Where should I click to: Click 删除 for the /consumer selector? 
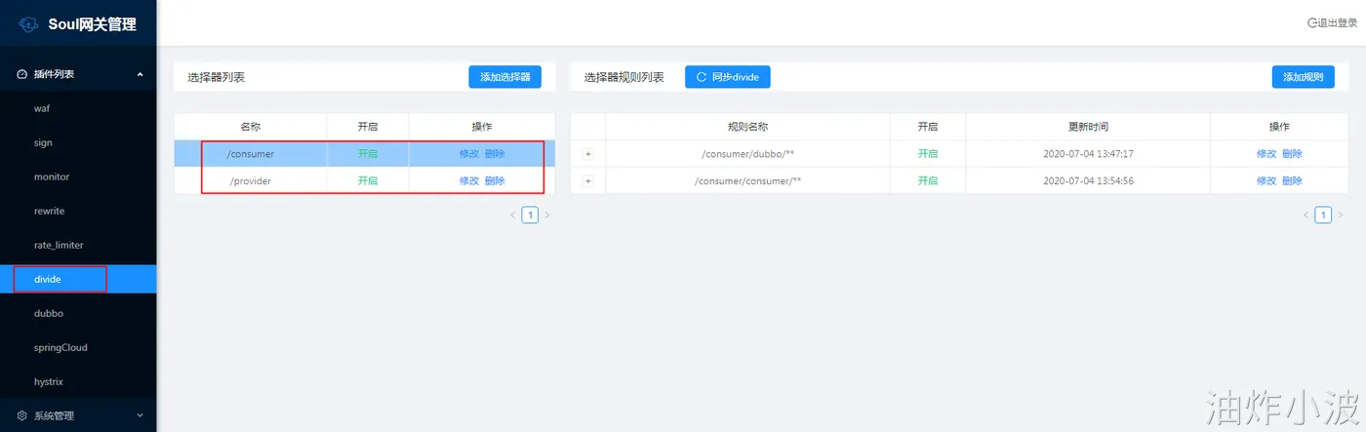495,154
